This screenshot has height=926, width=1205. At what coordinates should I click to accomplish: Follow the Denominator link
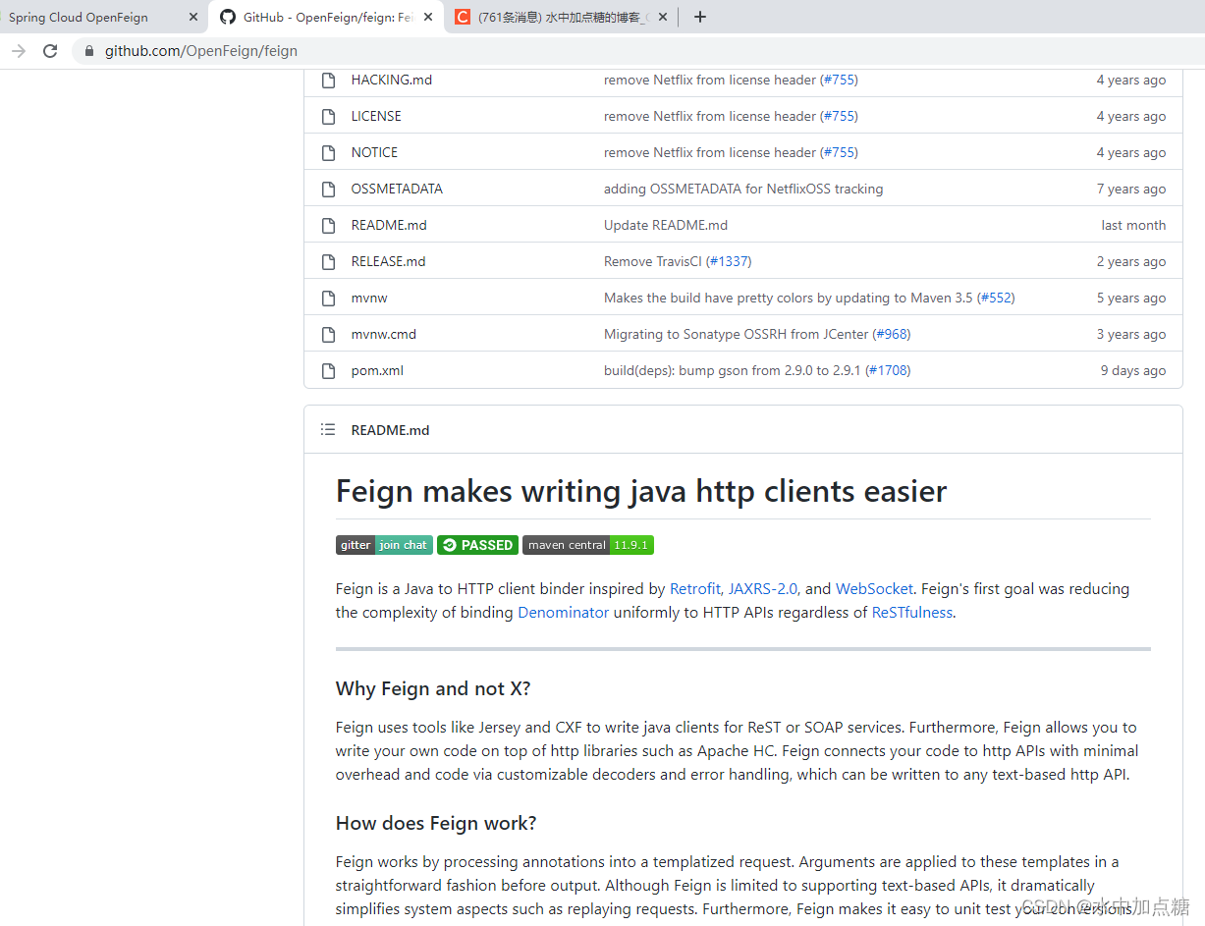[564, 613]
